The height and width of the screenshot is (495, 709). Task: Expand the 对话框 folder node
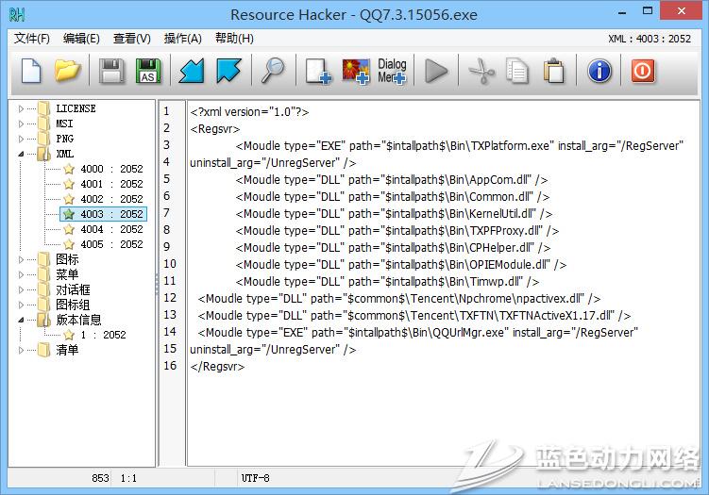pyautogui.click(x=21, y=289)
